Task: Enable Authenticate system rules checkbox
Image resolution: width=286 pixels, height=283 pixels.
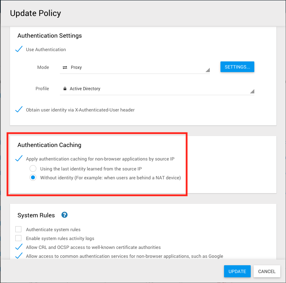Action: (x=19, y=229)
